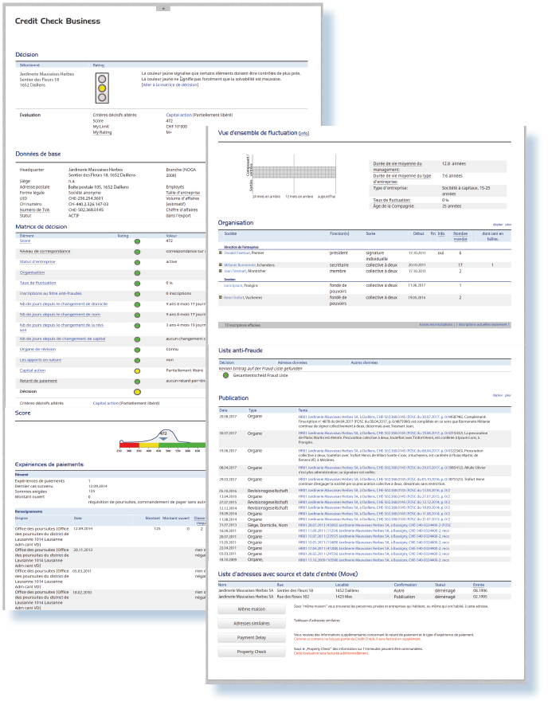Click the Property Check button
The height and width of the screenshot is (705, 548).
[251, 652]
